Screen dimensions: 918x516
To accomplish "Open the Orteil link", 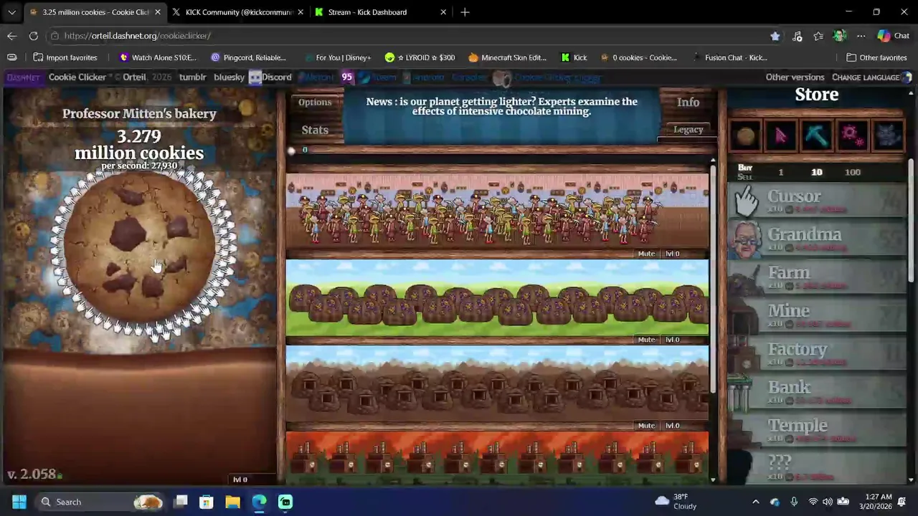I will 134,77.
